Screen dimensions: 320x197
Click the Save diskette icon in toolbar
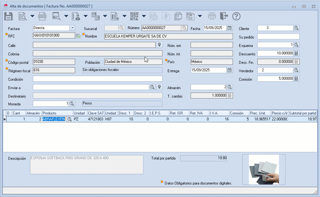coord(8,16)
